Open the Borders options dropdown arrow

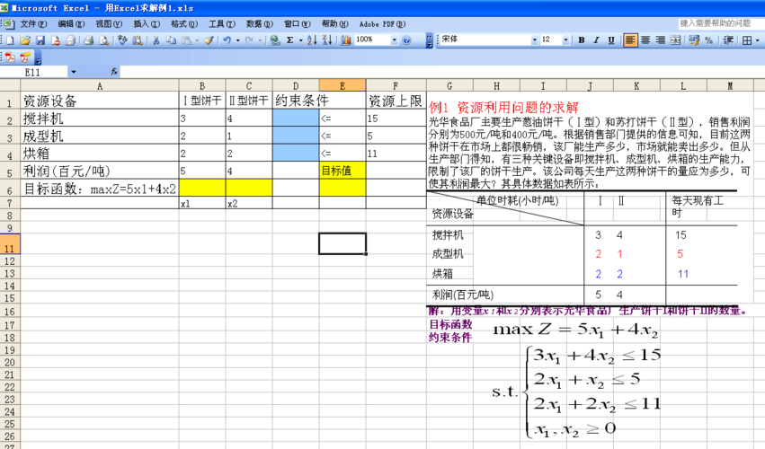757,40
